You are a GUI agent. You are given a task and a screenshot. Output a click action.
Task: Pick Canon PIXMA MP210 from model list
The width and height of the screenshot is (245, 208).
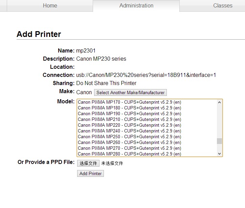pyautogui.click(x=147, y=120)
